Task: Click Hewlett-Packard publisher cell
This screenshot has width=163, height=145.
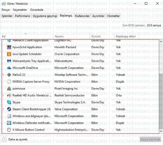Action: pyautogui.click(x=65, y=47)
